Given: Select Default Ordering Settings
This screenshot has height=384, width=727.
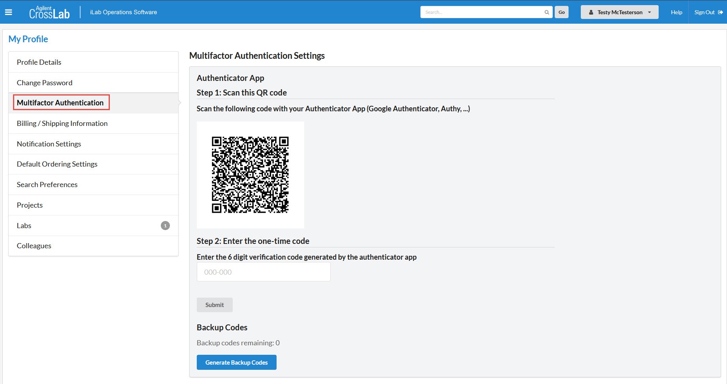Looking at the screenshot, I should point(57,164).
